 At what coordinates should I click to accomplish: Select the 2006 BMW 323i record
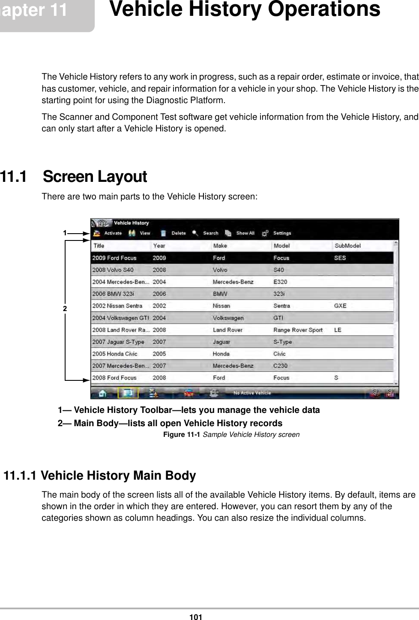(242, 294)
